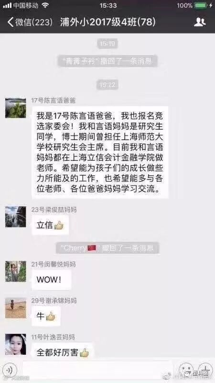Image resolution: width=215 pixels, height=383 pixels.
Task: Open avatar of 17号陈言语爸爸
Action: [16, 108]
